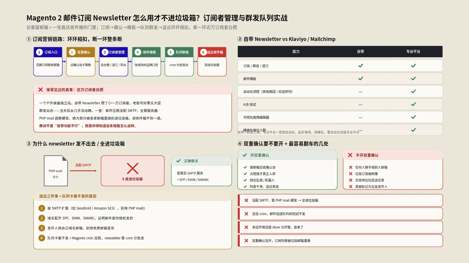Click the 送达三件事 + 队列卡着不发的真因 heading
Screen dimensions: 469x263
pos(68,196)
